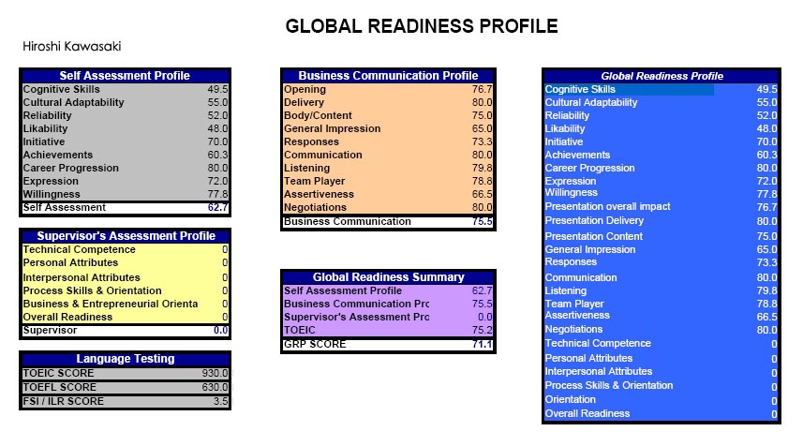
Task: Select Body/Content in Business Communication Profile
Action: [x=318, y=116]
